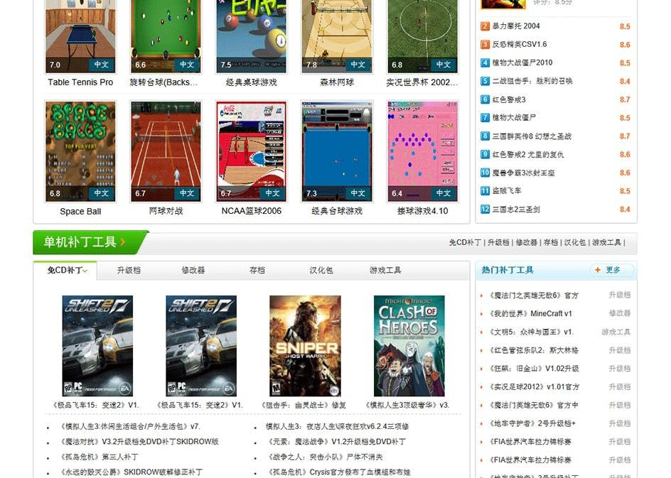Open the first Shift 2 Unleashed cover
The width and height of the screenshot is (671, 478).
click(97, 346)
